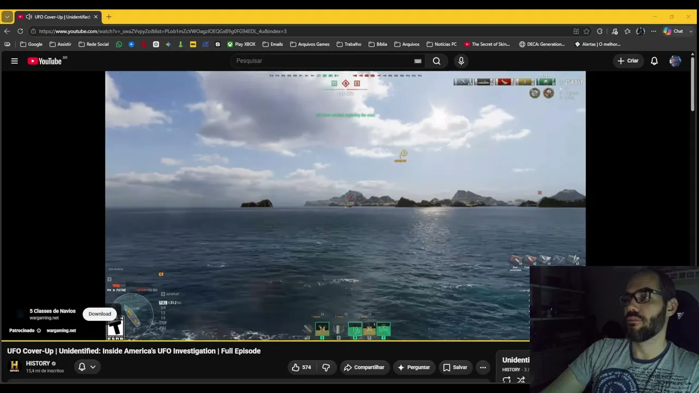Bookmark this page with the star icon
699x393 pixels.
(587, 31)
